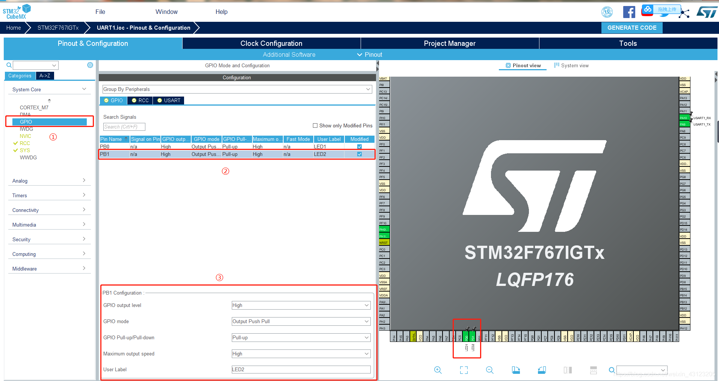Flip the chip view horizontally
The width and height of the screenshot is (719, 381).
pyautogui.click(x=568, y=370)
